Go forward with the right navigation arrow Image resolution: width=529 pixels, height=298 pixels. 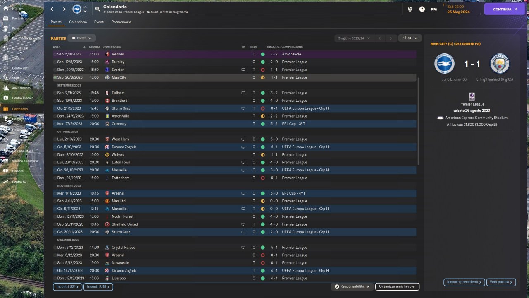pyautogui.click(x=64, y=9)
